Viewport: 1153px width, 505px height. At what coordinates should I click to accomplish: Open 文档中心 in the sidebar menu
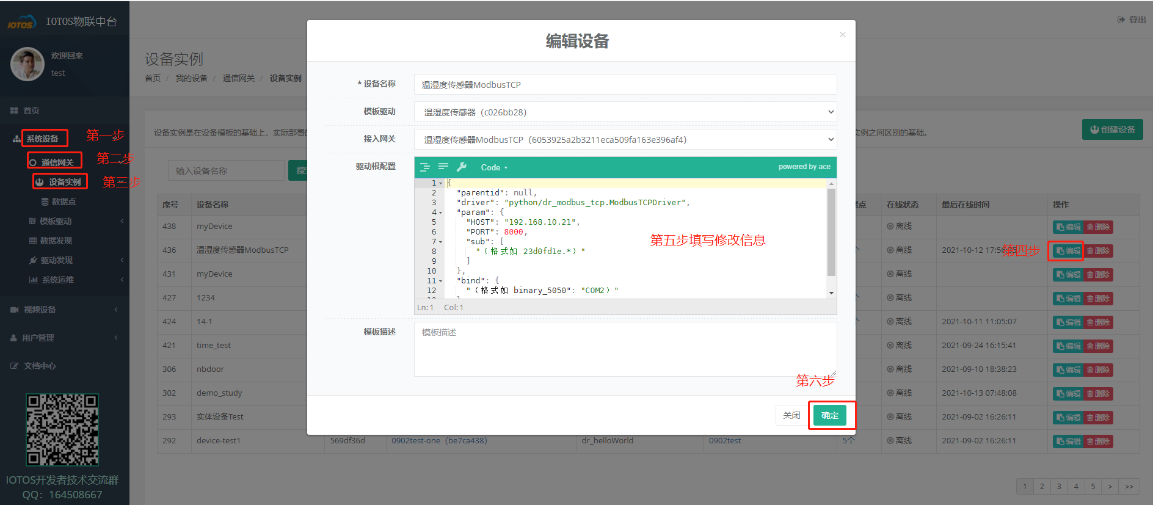40,366
